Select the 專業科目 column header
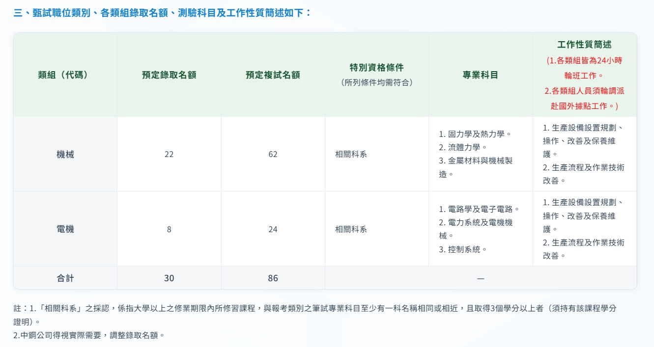Image resolution: width=654 pixels, height=347 pixels. 480,75
